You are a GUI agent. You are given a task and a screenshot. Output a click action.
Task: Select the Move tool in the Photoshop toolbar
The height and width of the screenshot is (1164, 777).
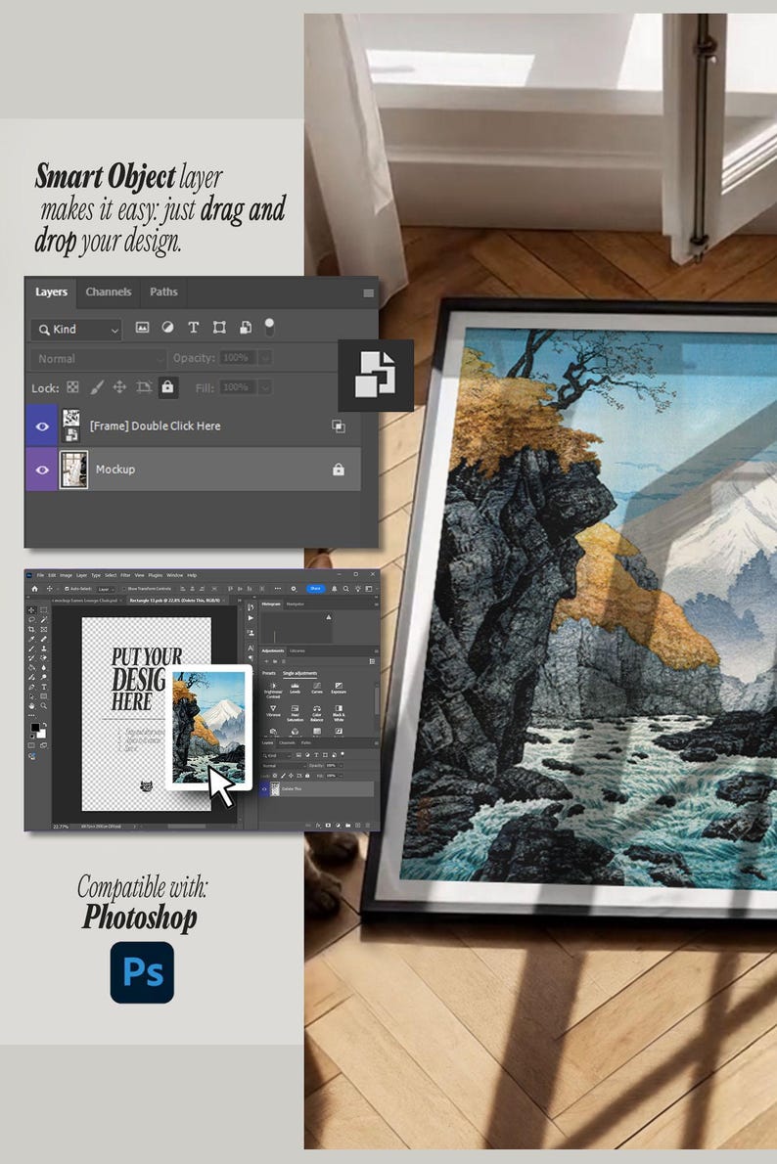[x=31, y=610]
